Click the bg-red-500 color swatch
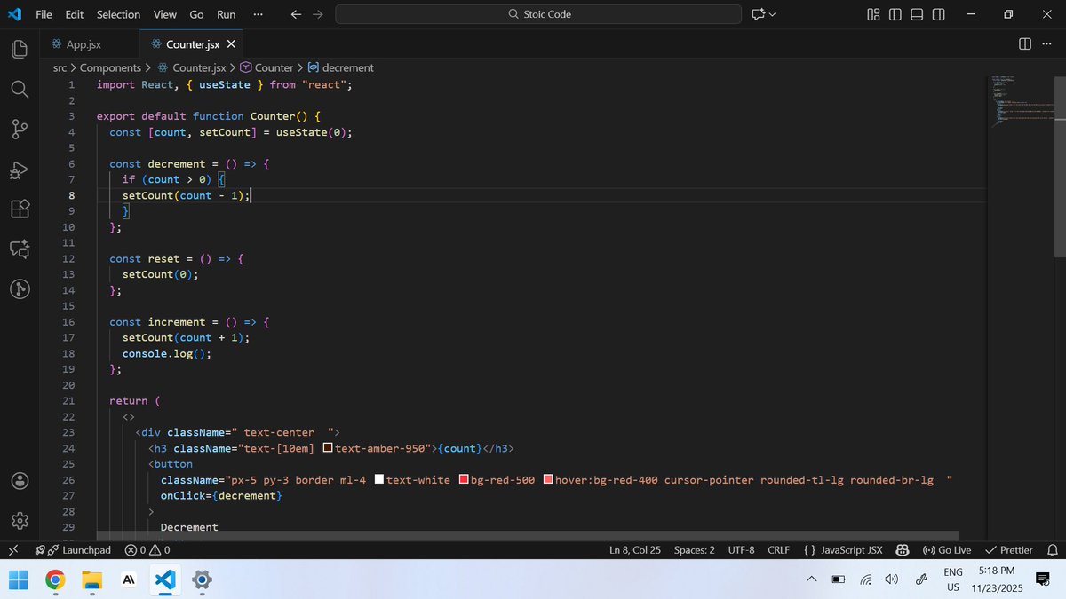The height and width of the screenshot is (599, 1066). click(464, 480)
